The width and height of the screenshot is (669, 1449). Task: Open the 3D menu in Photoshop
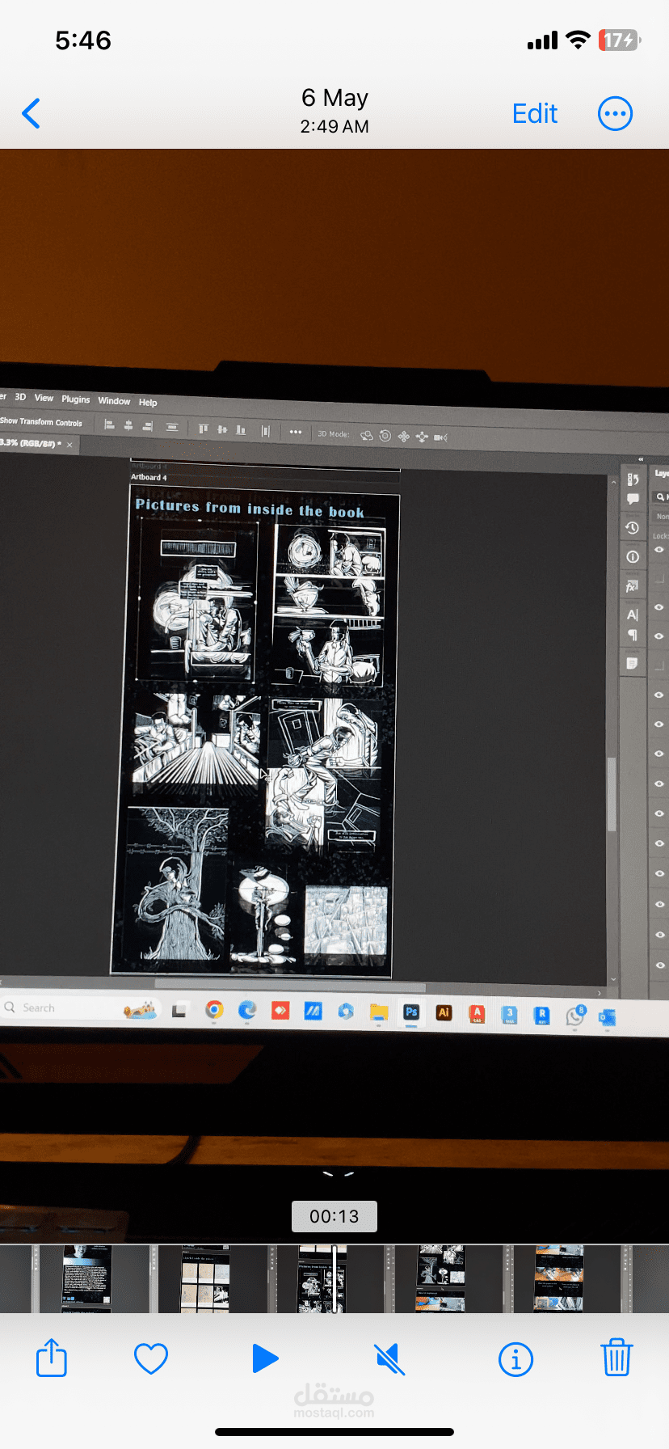(x=20, y=397)
